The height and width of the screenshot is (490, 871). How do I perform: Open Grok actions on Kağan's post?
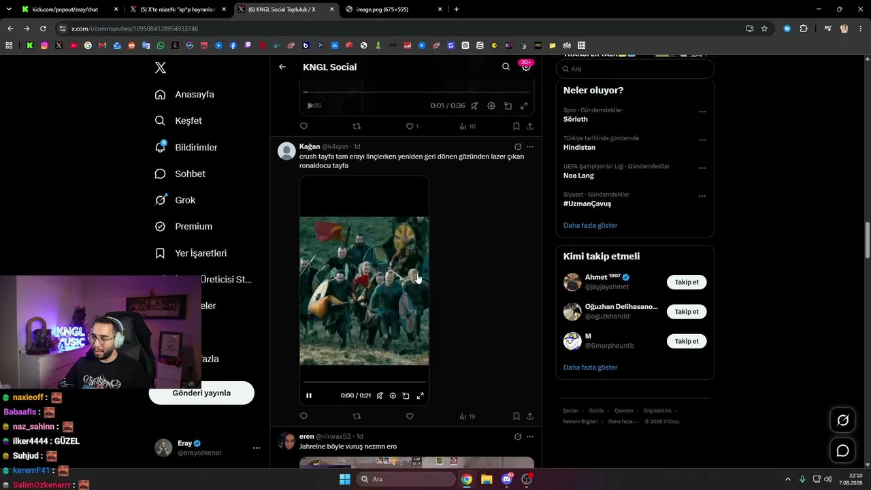pos(518,146)
